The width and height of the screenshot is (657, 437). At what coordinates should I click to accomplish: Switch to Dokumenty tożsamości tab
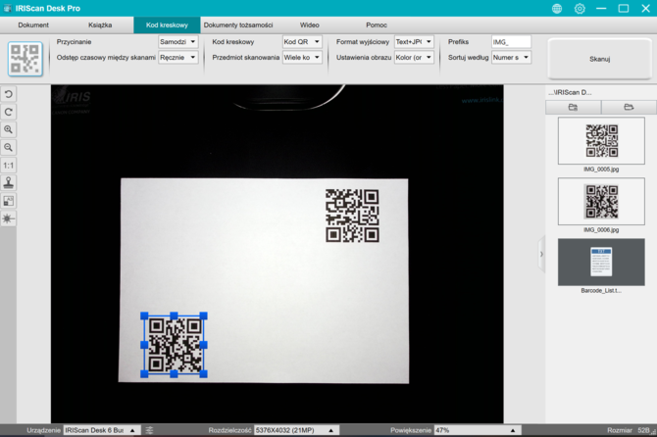238,25
